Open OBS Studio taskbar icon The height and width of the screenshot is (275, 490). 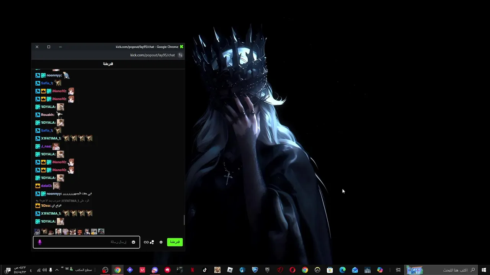click(105, 270)
